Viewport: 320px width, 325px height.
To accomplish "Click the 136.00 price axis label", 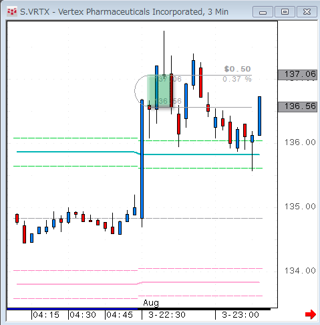I will click(x=300, y=142).
